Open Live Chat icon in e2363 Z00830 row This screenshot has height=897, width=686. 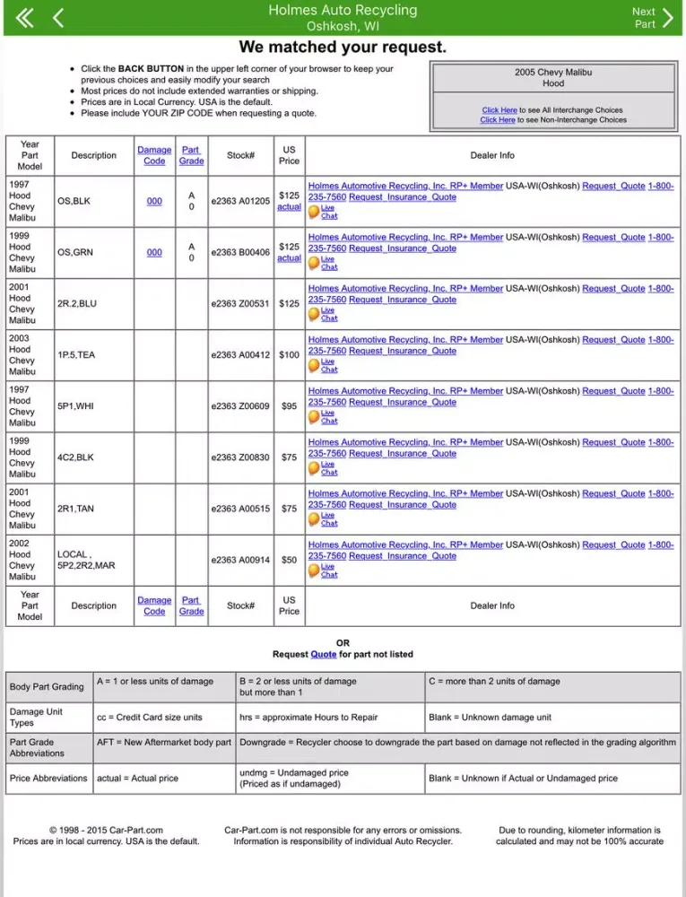tap(314, 468)
